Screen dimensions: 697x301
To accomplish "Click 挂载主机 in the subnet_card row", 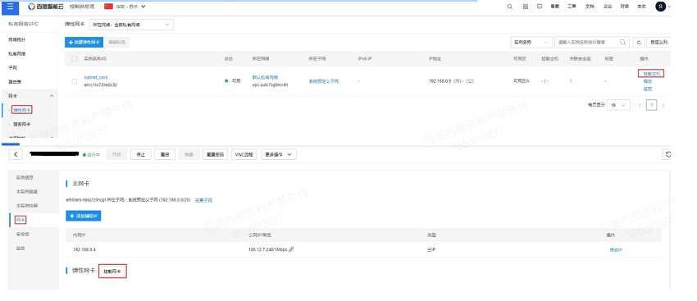I will click(x=651, y=73).
